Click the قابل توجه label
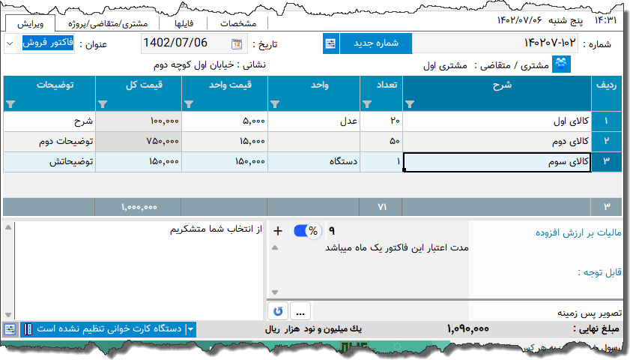This screenshot has height=360, width=630. click(599, 272)
